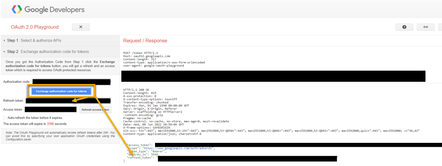Click the Google Developers text wordmark

click(x=54, y=9)
